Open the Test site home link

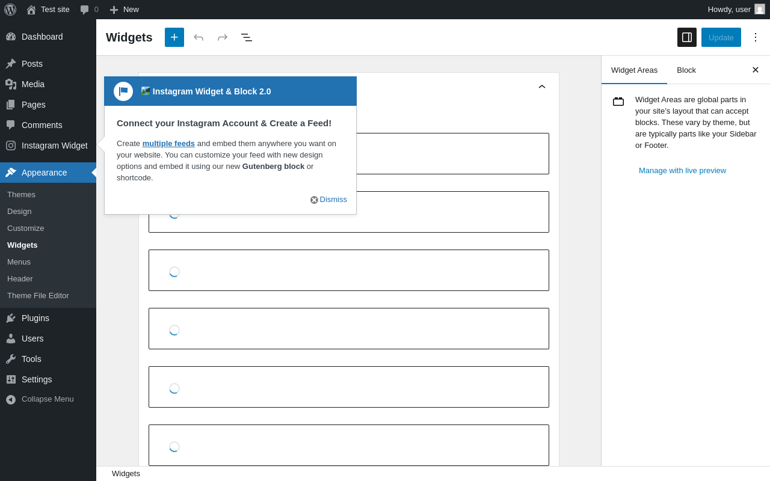48,10
